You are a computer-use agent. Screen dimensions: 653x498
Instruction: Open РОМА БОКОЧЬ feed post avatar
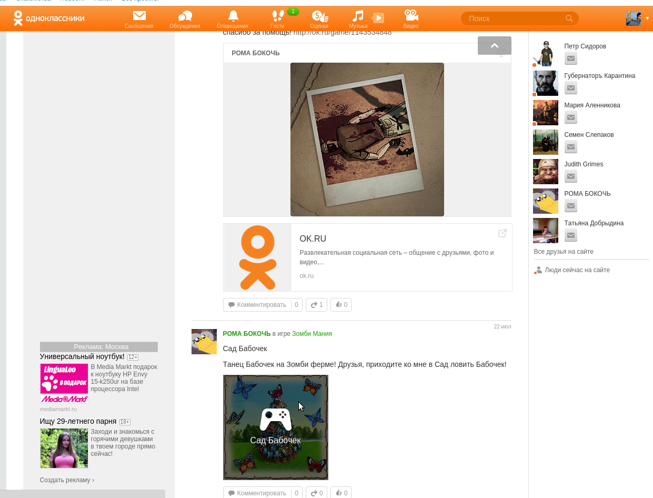(x=204, y=342)
